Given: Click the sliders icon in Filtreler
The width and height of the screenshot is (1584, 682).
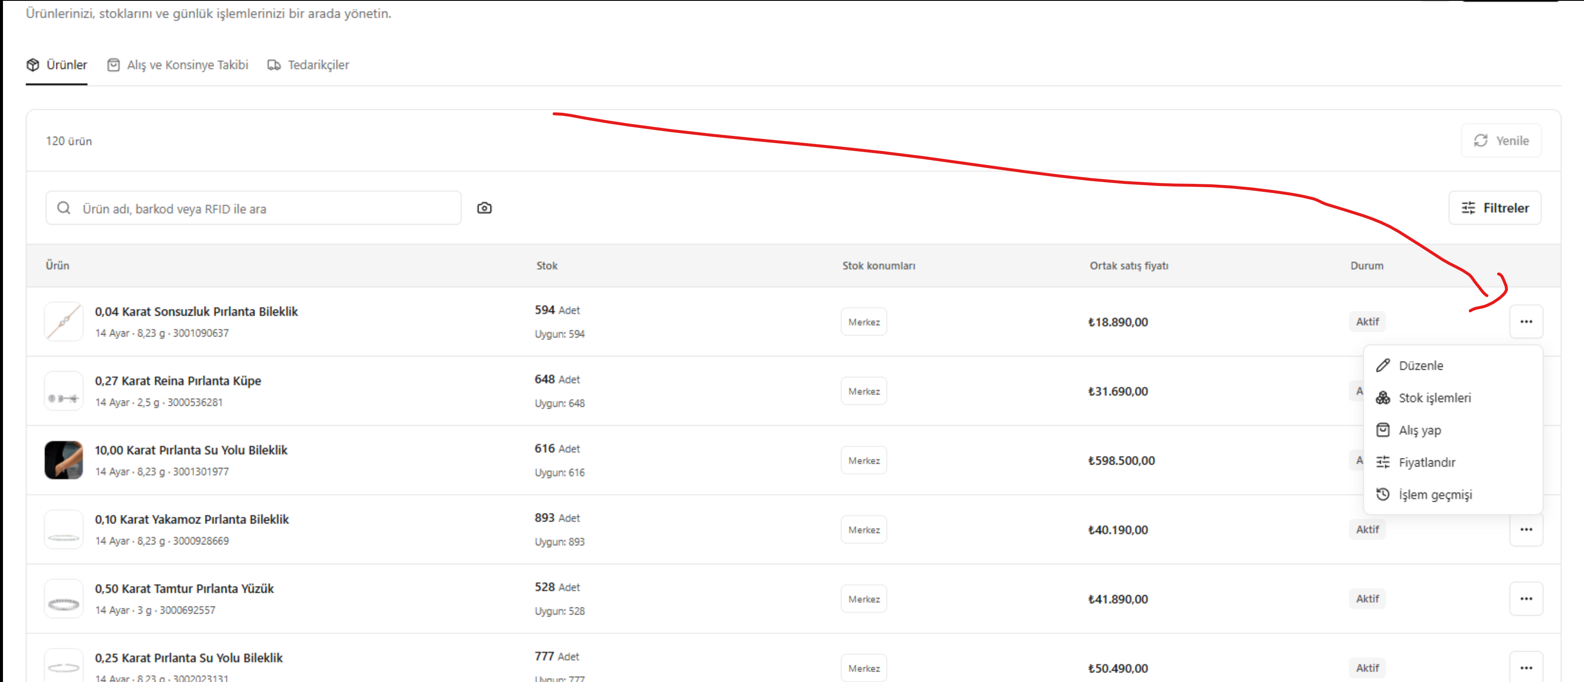Looking at the screenshot, I should tap(1468, 208).
